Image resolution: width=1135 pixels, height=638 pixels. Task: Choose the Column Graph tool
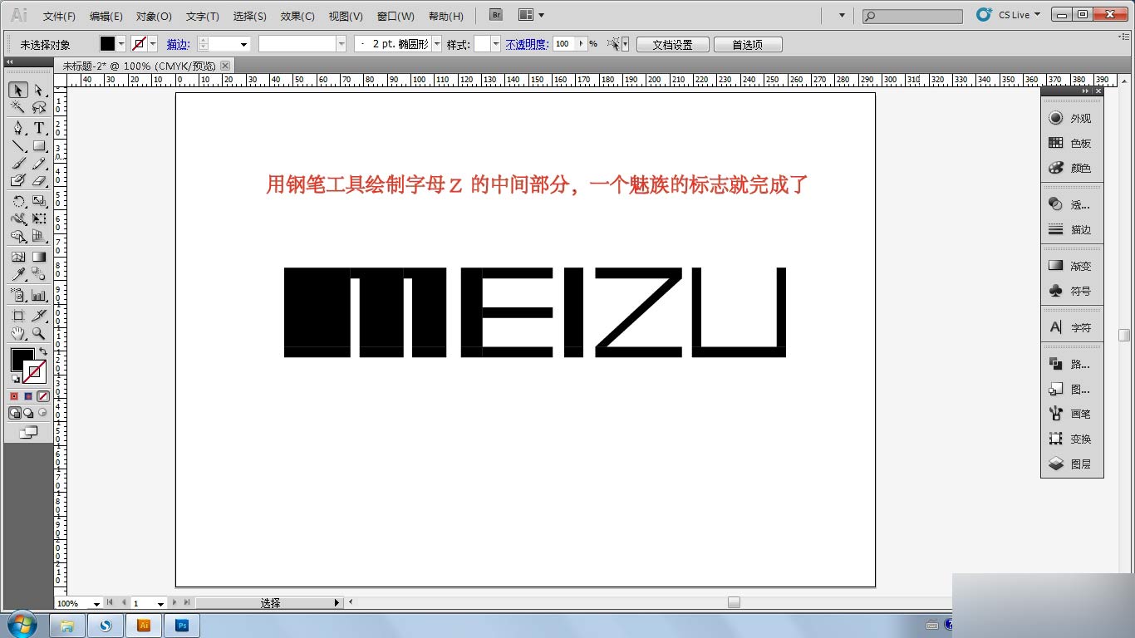[38, 295]
